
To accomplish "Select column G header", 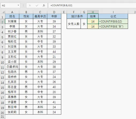I will (x=84, y=12).
